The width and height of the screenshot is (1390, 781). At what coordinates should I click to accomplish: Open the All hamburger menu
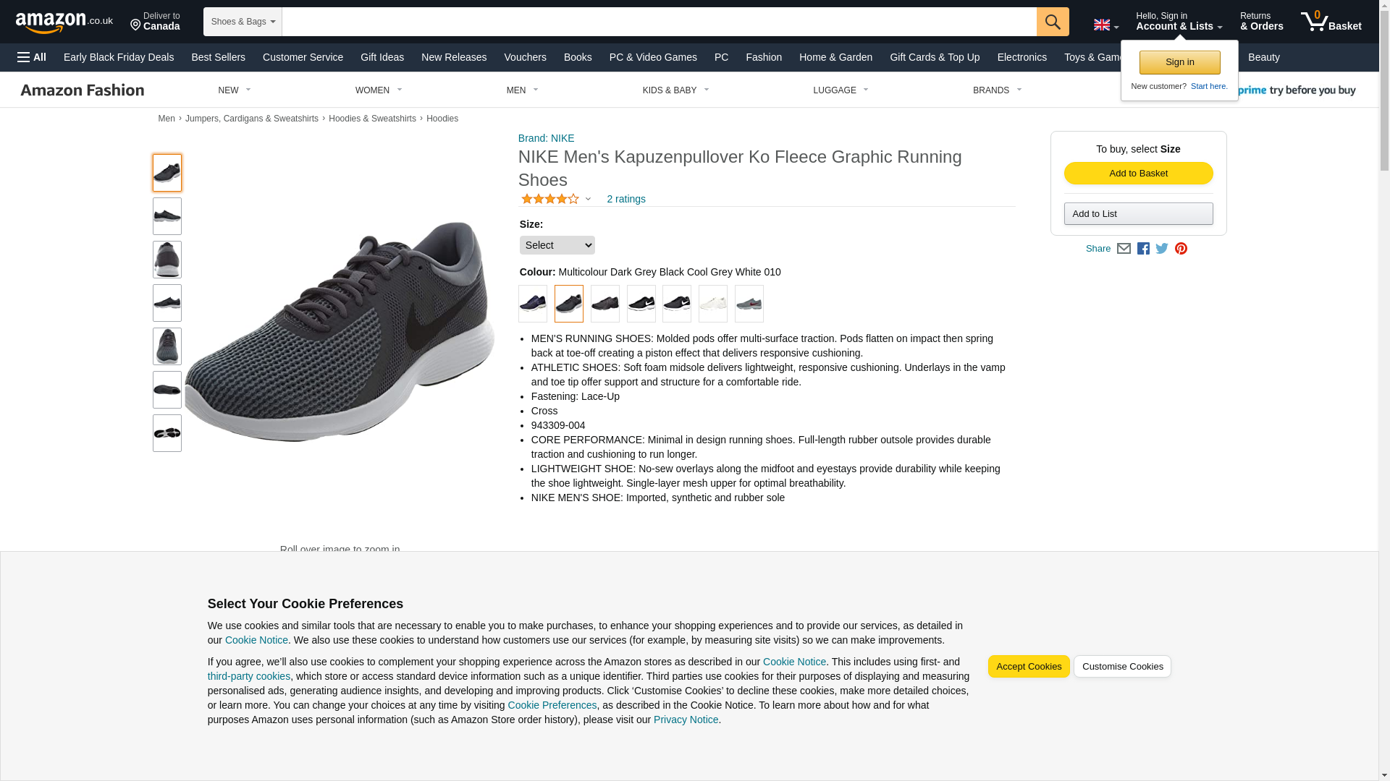pos(32,57)
